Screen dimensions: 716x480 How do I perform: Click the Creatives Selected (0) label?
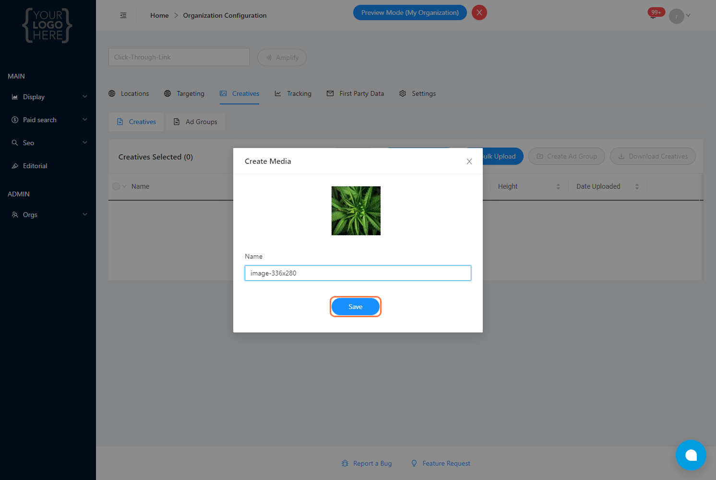tap(155, 157)
